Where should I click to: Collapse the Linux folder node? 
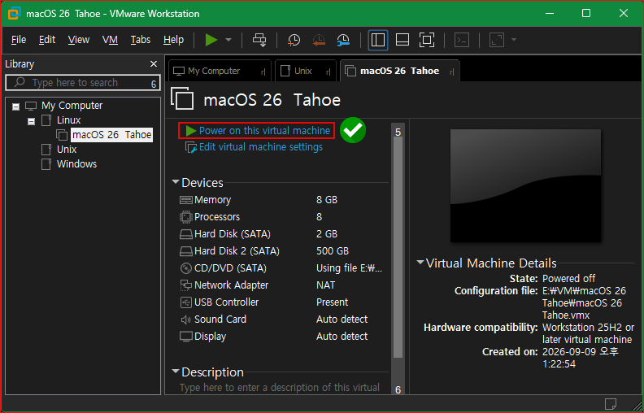coord(31,121)
